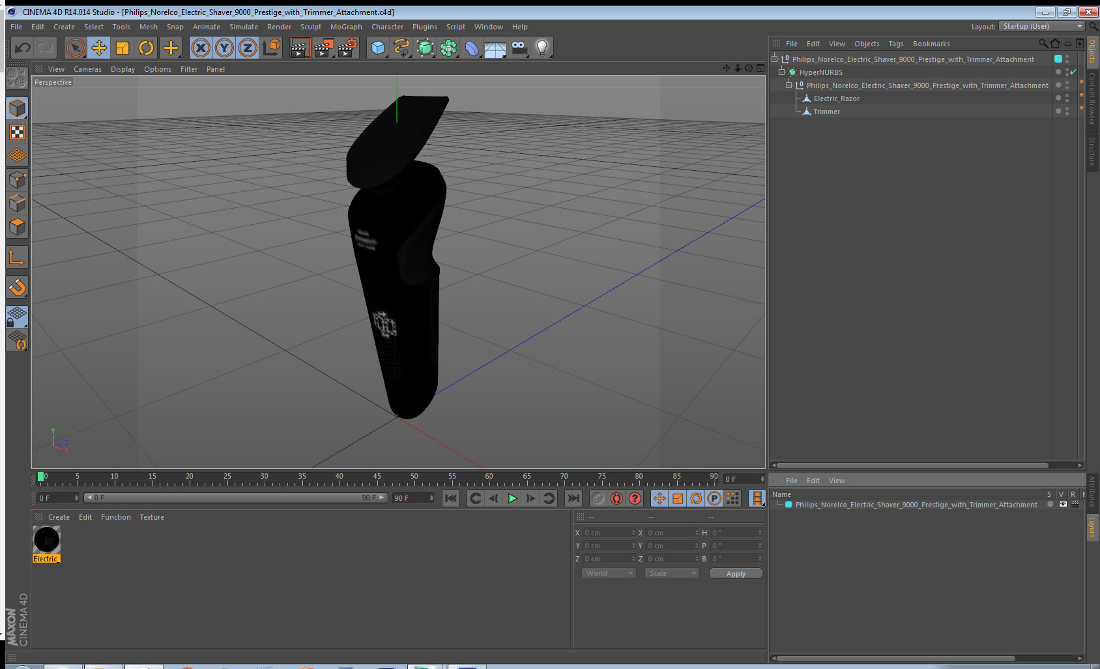Toggle Y axis lock
Image resolution: width=1100 pixels, height=669 pixels.
coord(224,48)
